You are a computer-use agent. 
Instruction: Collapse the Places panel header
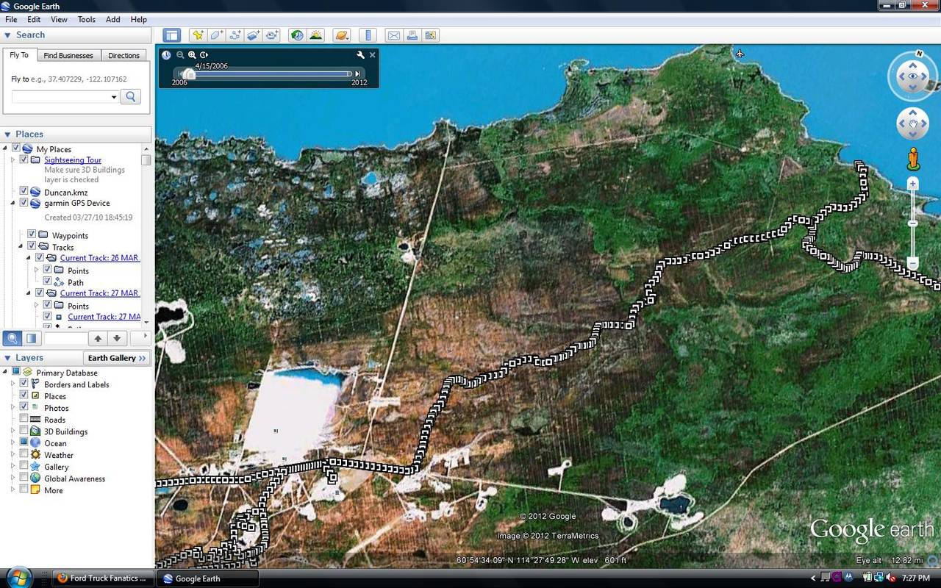[x=76, y=134]
